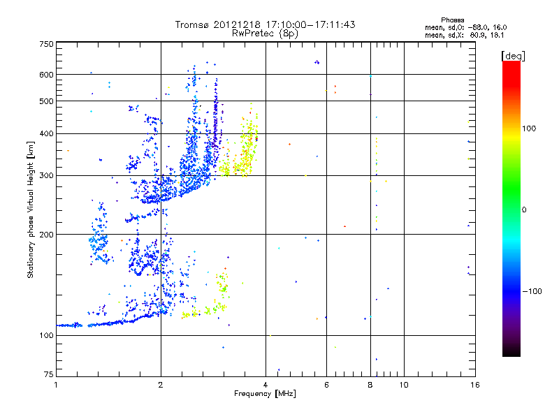559x419 pixels.
Task: Click the 'mean, sd,X: 80.9, 18.1' text
Action: (464, 36)
